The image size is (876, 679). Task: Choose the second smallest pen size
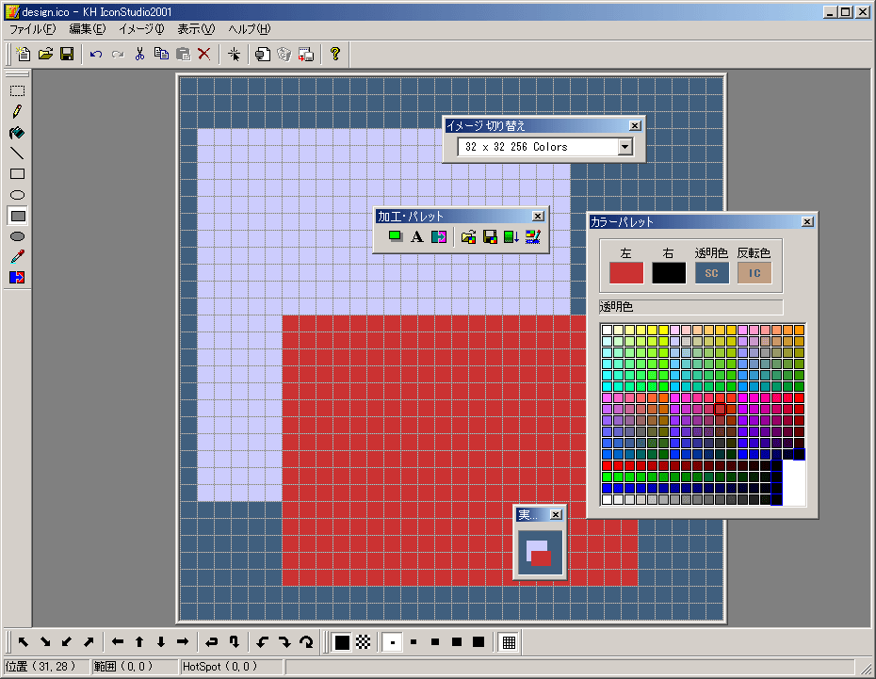point(414,642)
